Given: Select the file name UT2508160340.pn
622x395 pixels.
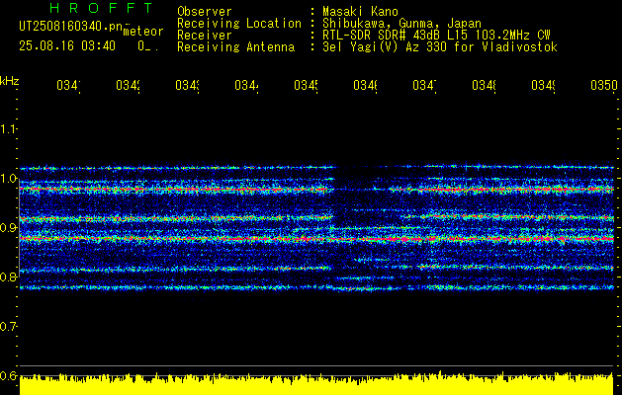Looking at the screenshot, I should [x=71, y=27].
